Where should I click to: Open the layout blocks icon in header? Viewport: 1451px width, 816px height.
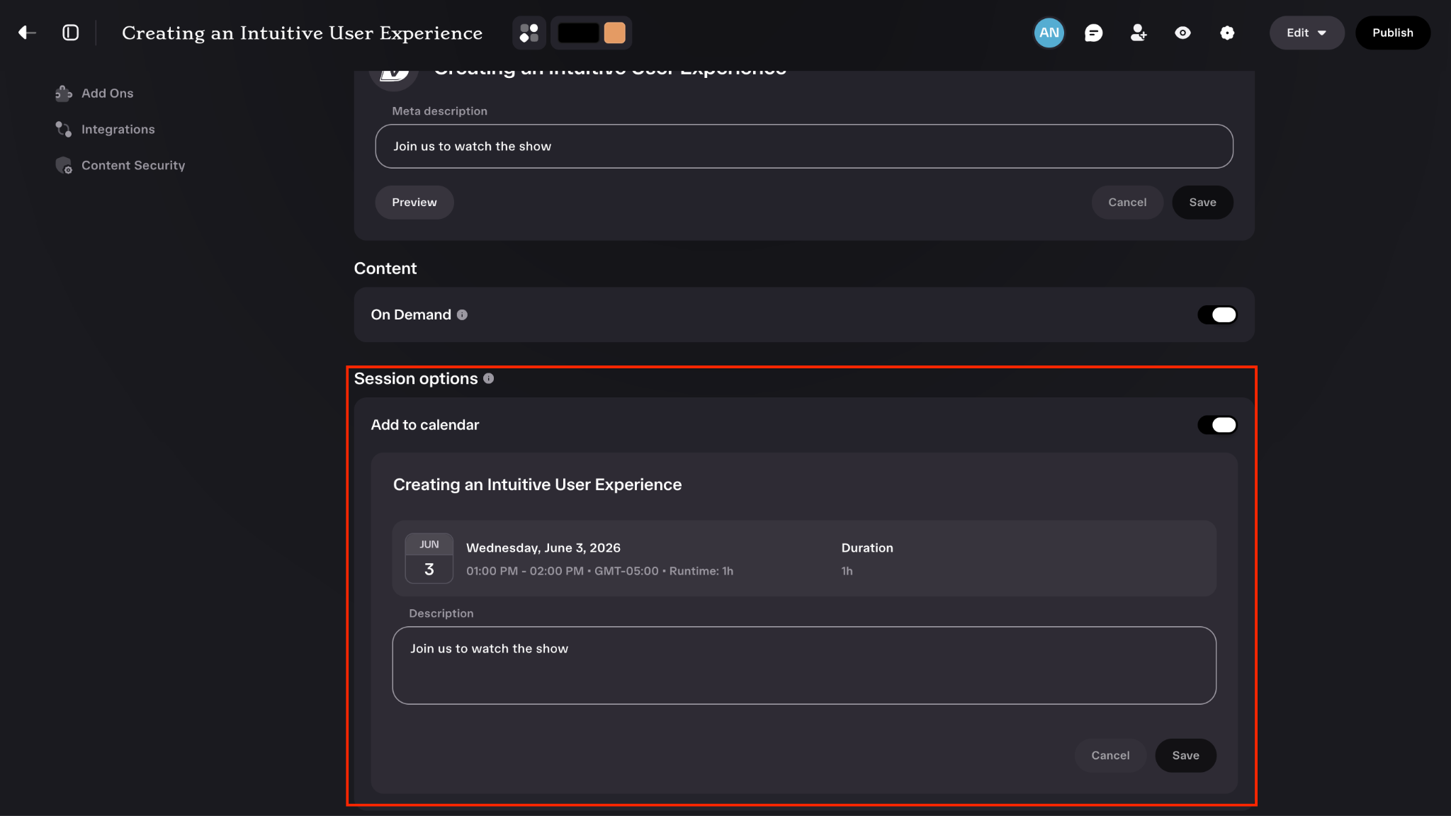(x=529, y=33)
